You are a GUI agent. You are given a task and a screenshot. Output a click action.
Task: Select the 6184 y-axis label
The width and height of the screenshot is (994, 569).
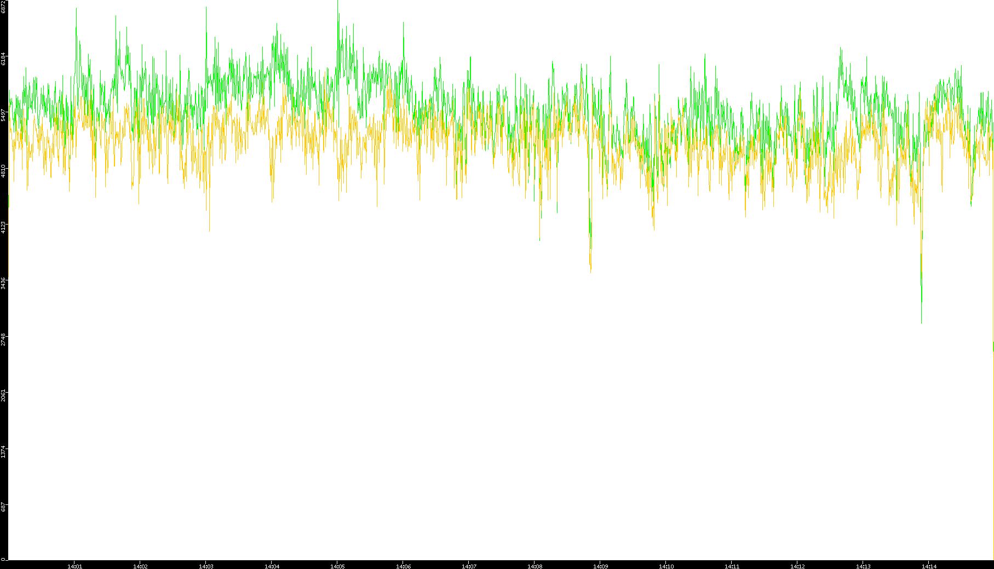3,58
